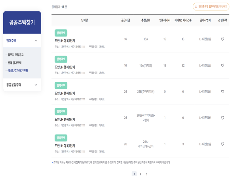The width and height of the screenshot is (234, 176).
Task: Favorite the 16A(대학생) row heart icon
Action: pyautogui.click(x=222, y=66)
